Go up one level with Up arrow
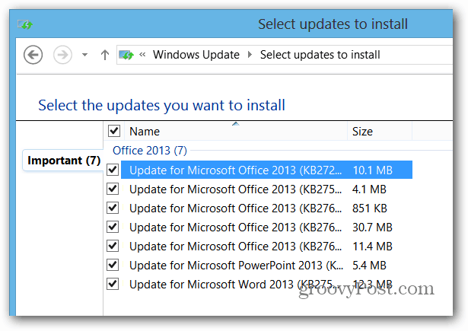This screenshot has height=331, width=468. pos(104,55)
